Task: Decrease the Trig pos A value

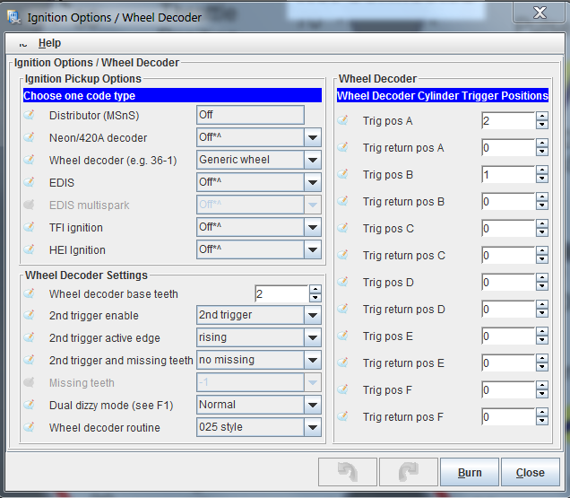Action: [x=541, y=125]
